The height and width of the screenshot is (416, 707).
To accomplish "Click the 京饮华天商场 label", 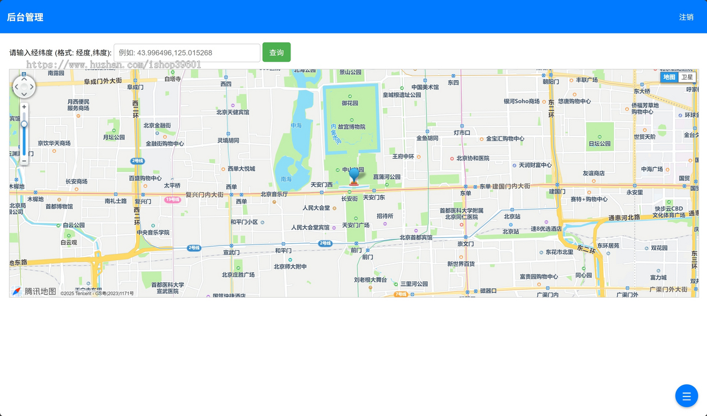I will tap(54, 143).
